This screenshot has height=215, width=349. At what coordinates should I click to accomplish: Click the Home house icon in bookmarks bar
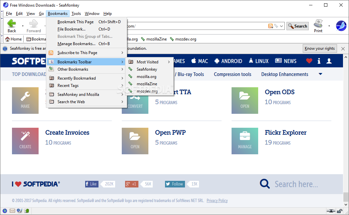(x=7, y=39)
